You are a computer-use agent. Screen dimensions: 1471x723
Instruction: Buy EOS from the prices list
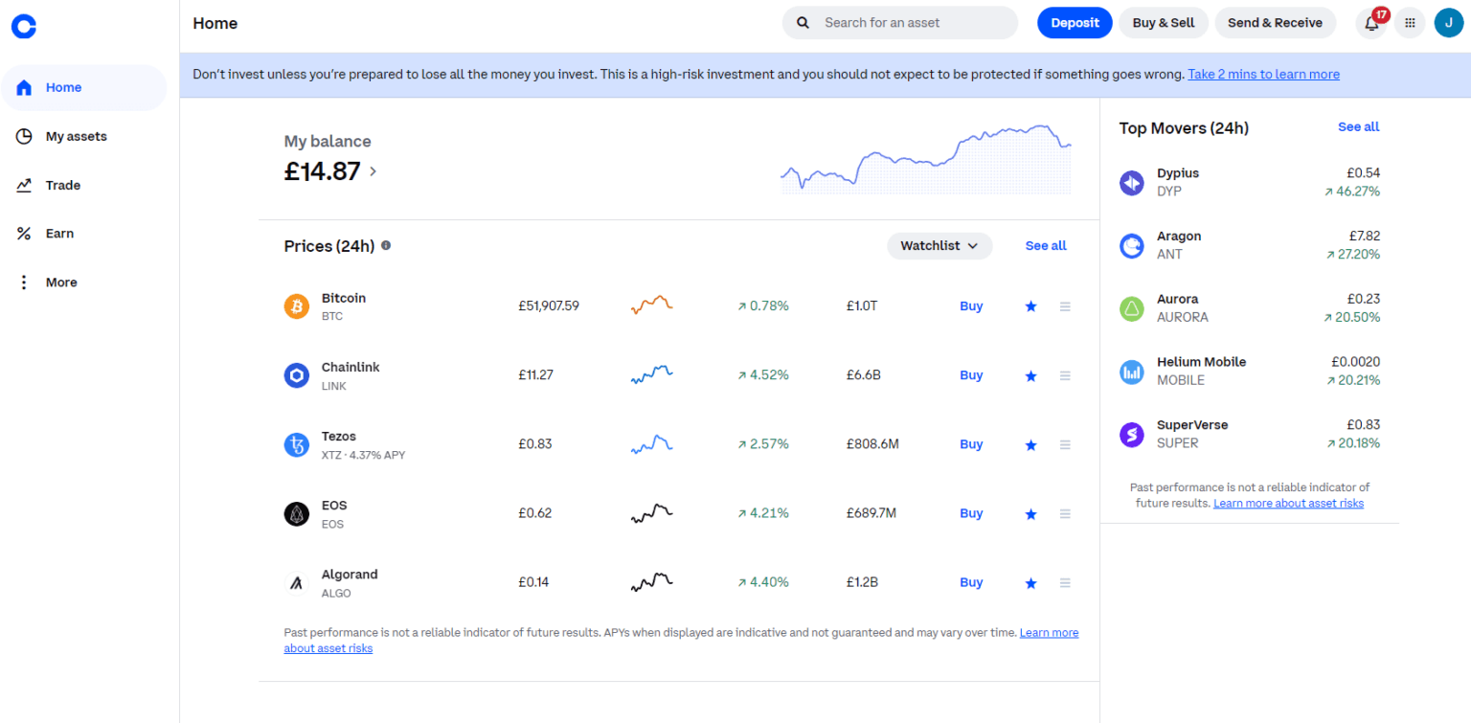coord(971,513)
